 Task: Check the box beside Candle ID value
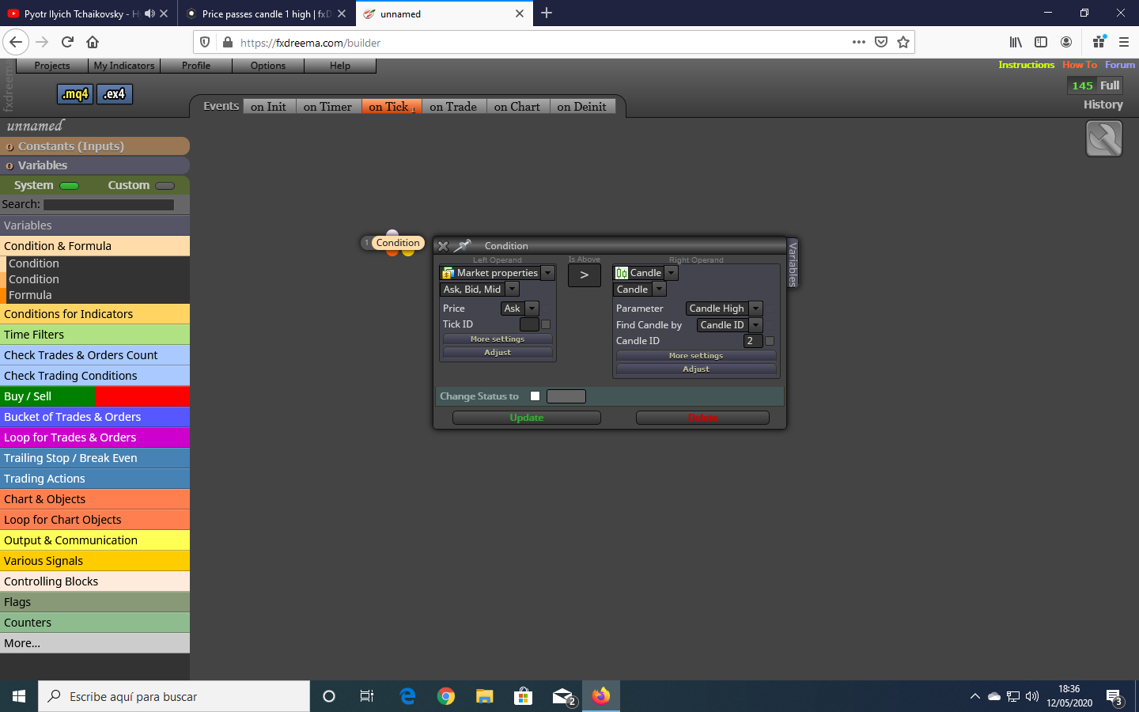[x=770, y=341]
